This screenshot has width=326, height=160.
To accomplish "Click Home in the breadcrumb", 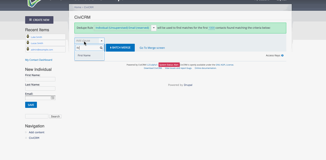I will click(x=77, y=7).
